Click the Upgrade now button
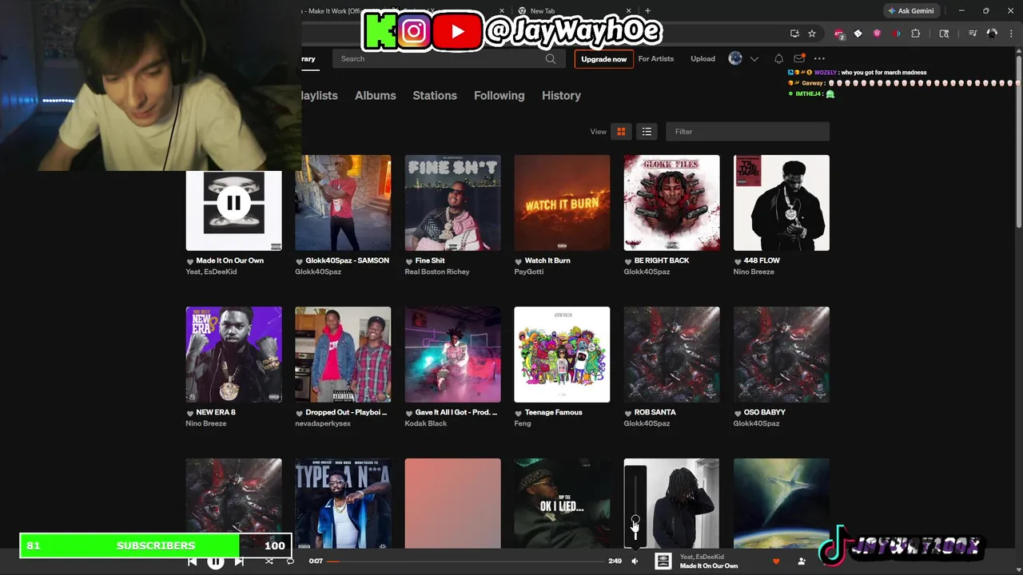 tap(604, 59)
